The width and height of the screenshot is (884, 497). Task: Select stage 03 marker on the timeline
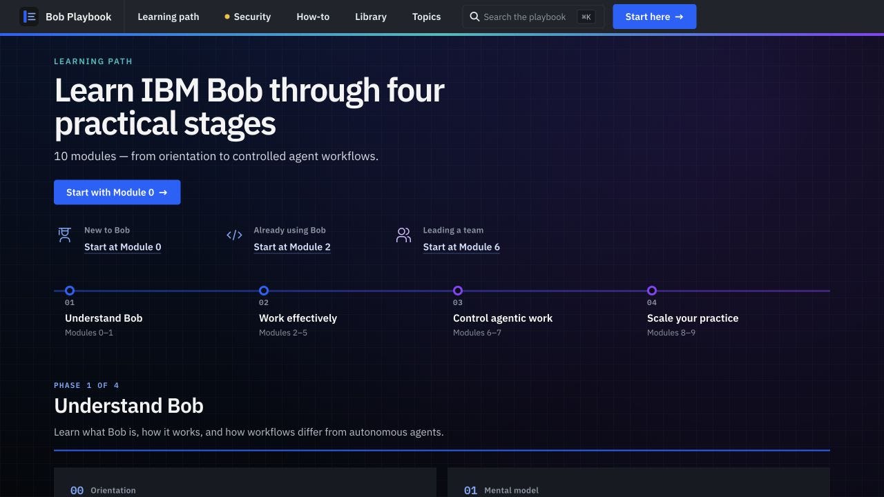click(x=458, y=291)
